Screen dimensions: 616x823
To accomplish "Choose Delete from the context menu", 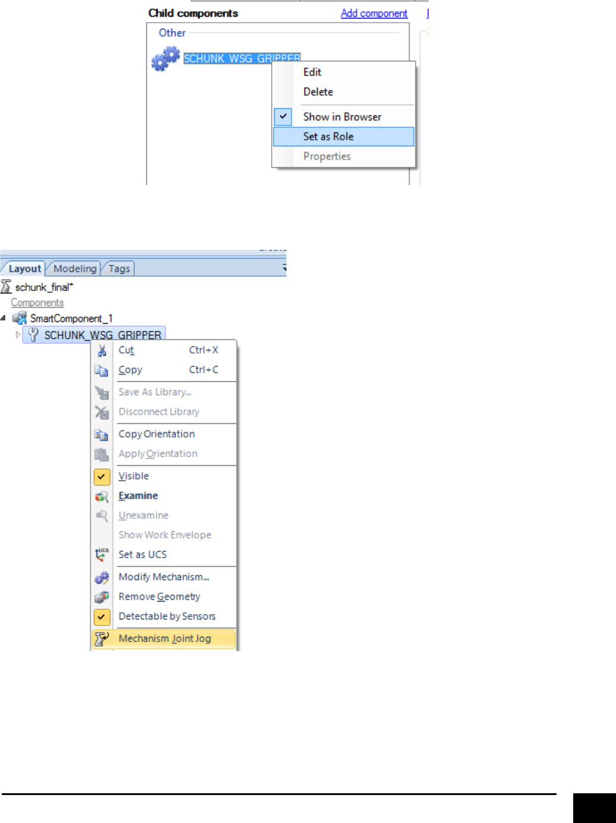I will tap(343, 92).
